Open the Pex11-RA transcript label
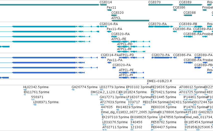The width and height of the screenshot is (213, 131). pos(115,29)
